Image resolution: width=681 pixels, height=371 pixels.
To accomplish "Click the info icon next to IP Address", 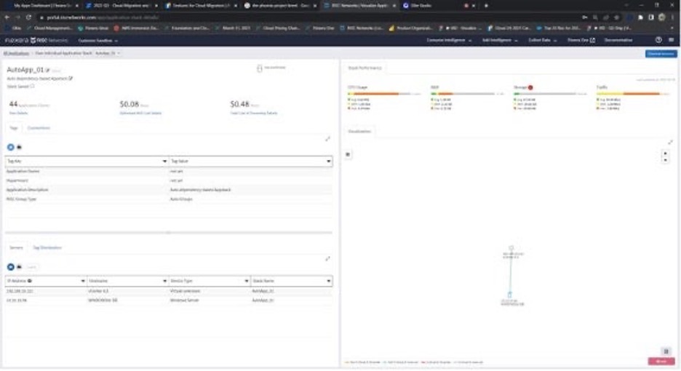I will (30, 280).
